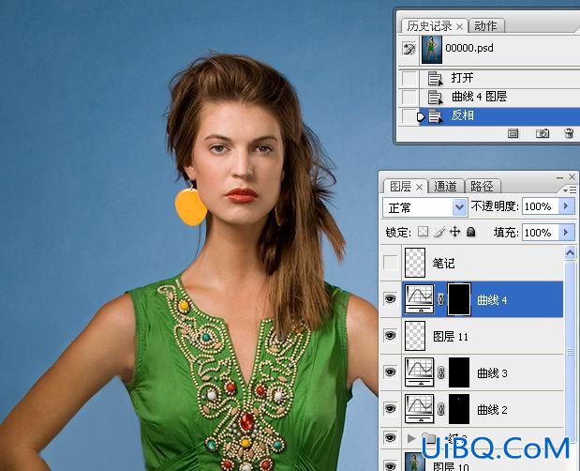The width and height of the screenshot is (580, 471).
Task: Expand the layer group triangle
Action: [410, 438]
